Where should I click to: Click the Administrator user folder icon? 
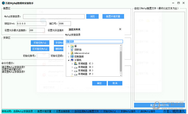click(72, 53)
